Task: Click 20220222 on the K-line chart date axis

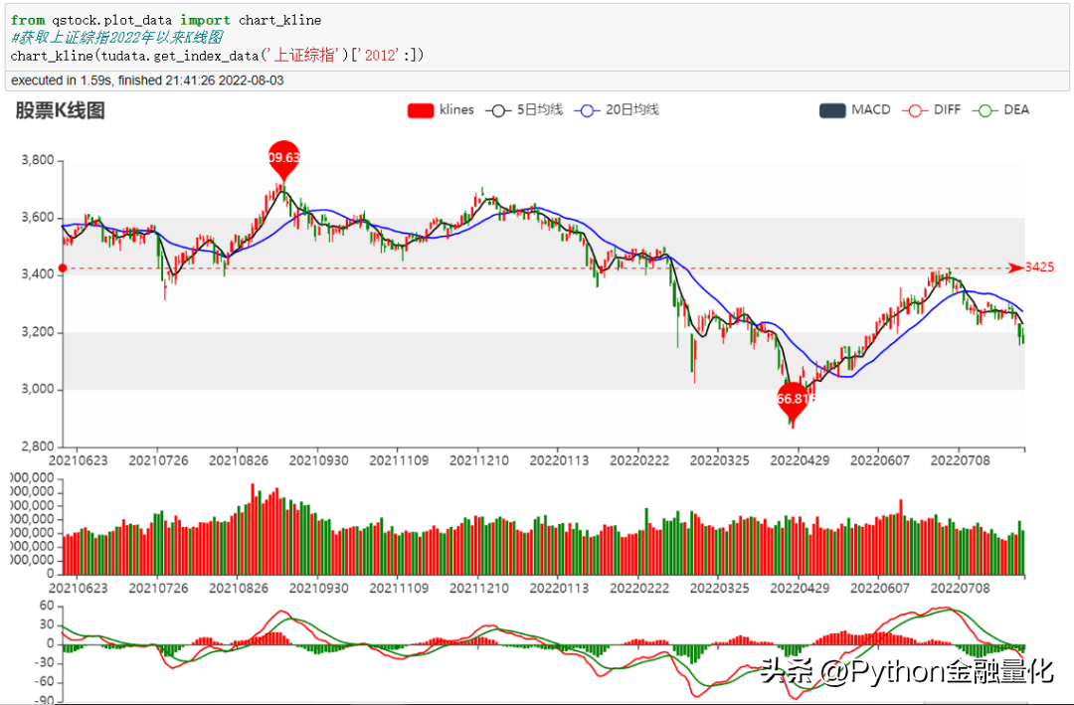Action: (x=639, y=460)
